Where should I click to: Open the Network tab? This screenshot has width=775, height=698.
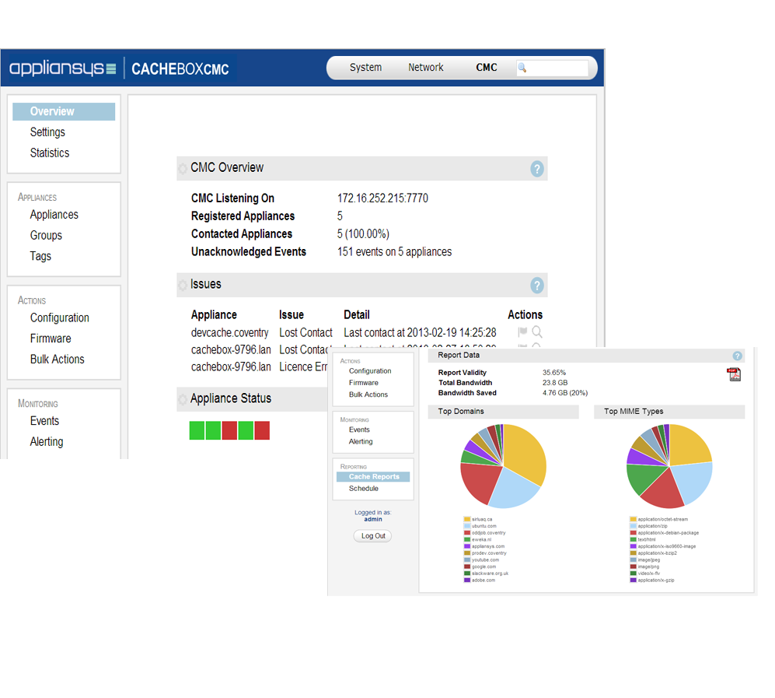pos(425,67)
